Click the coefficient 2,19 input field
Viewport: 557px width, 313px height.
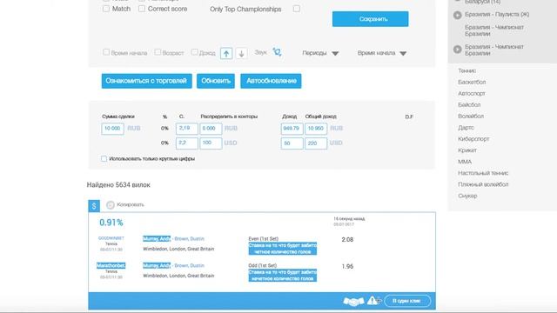(x=187, y=129)
